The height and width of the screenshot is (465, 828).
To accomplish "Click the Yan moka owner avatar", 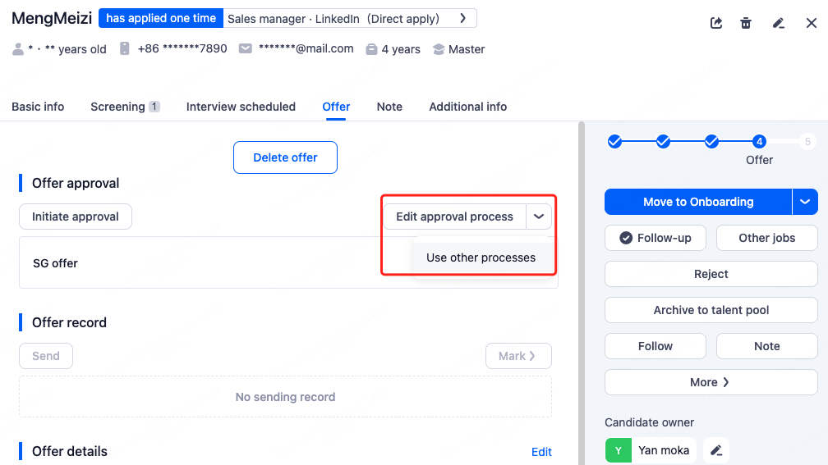I will [x=619, y=450].
